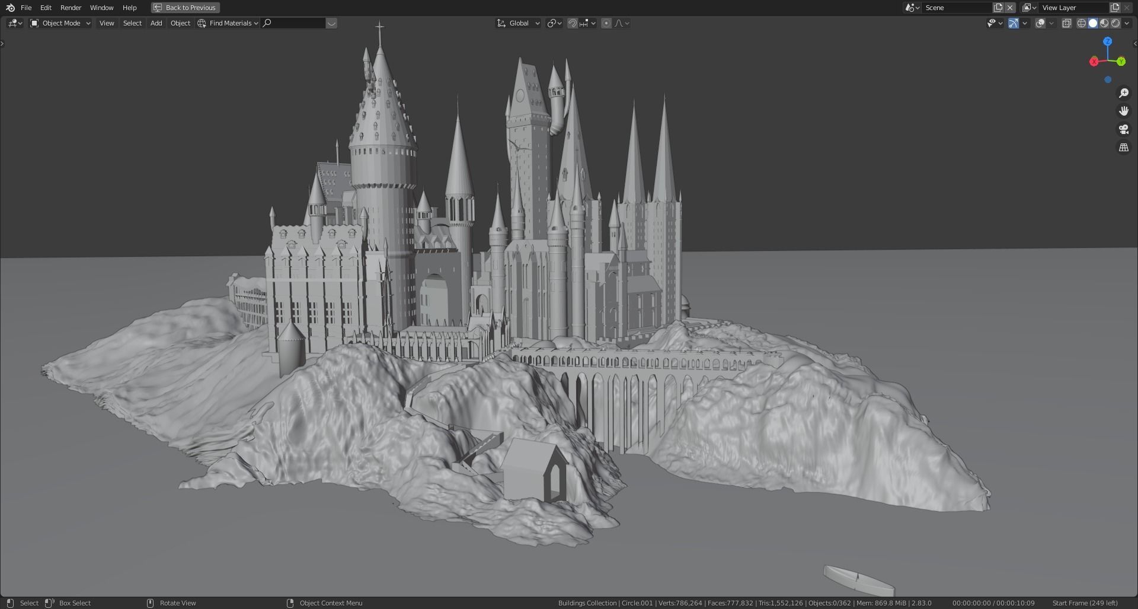
Task: Toggle X-ray mode
Action: point(1066,23)
